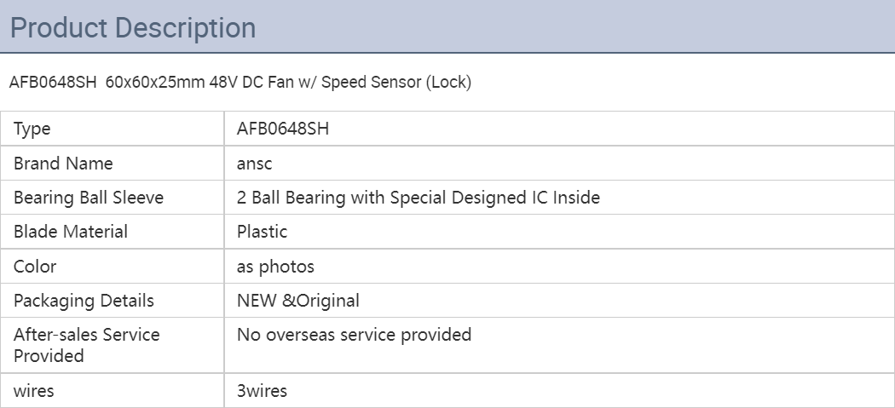Screen dimensions: 895x408
Task: Click the Packaging Details label
Action: point(84,301)
